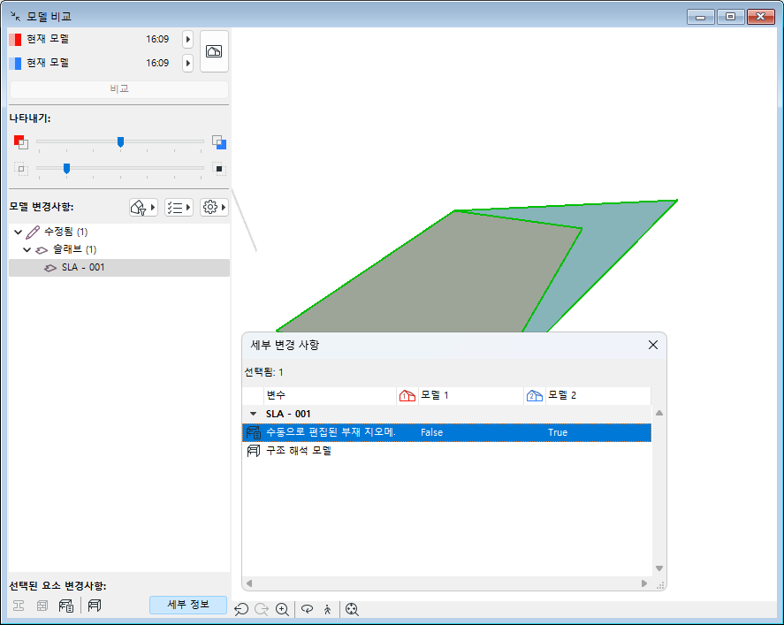Image resolution: width=784 pixels, height=625 pixels.
Task: Click the pencil icon of 수정됨
Action: (33, 232)
